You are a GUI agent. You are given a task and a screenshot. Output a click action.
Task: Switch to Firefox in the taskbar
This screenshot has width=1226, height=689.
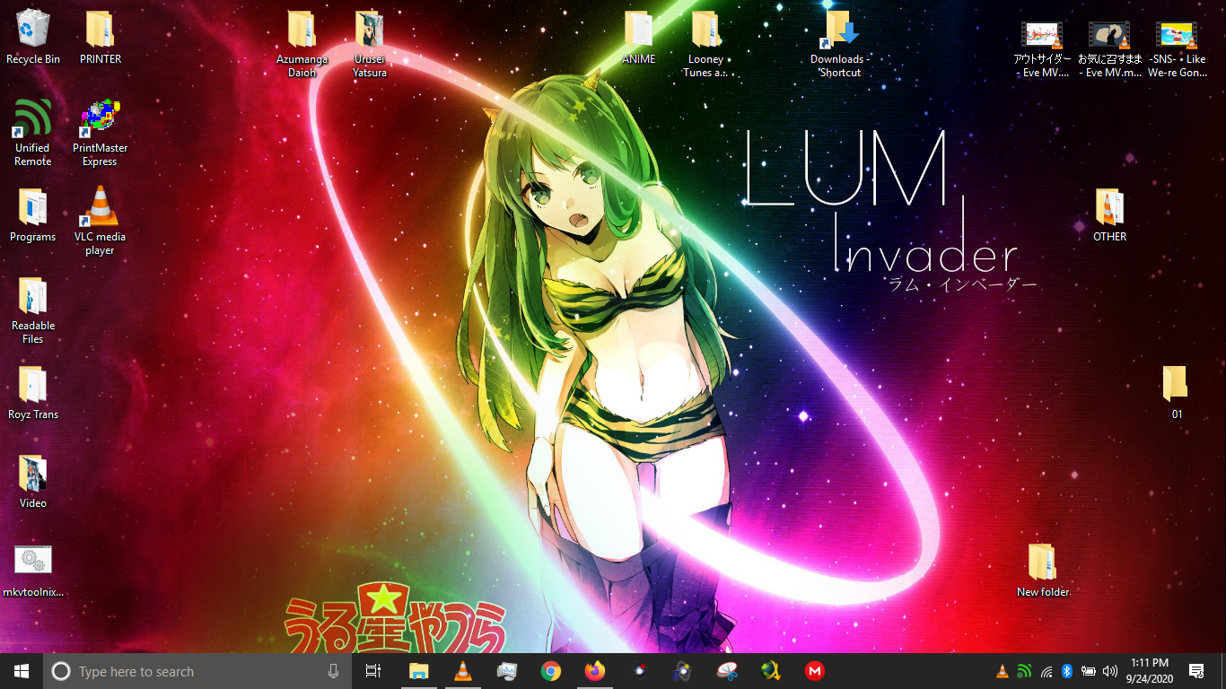594,671
